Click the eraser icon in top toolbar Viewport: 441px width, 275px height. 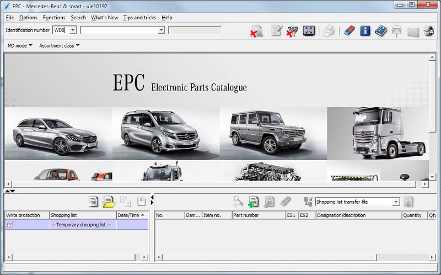[348, 31]
